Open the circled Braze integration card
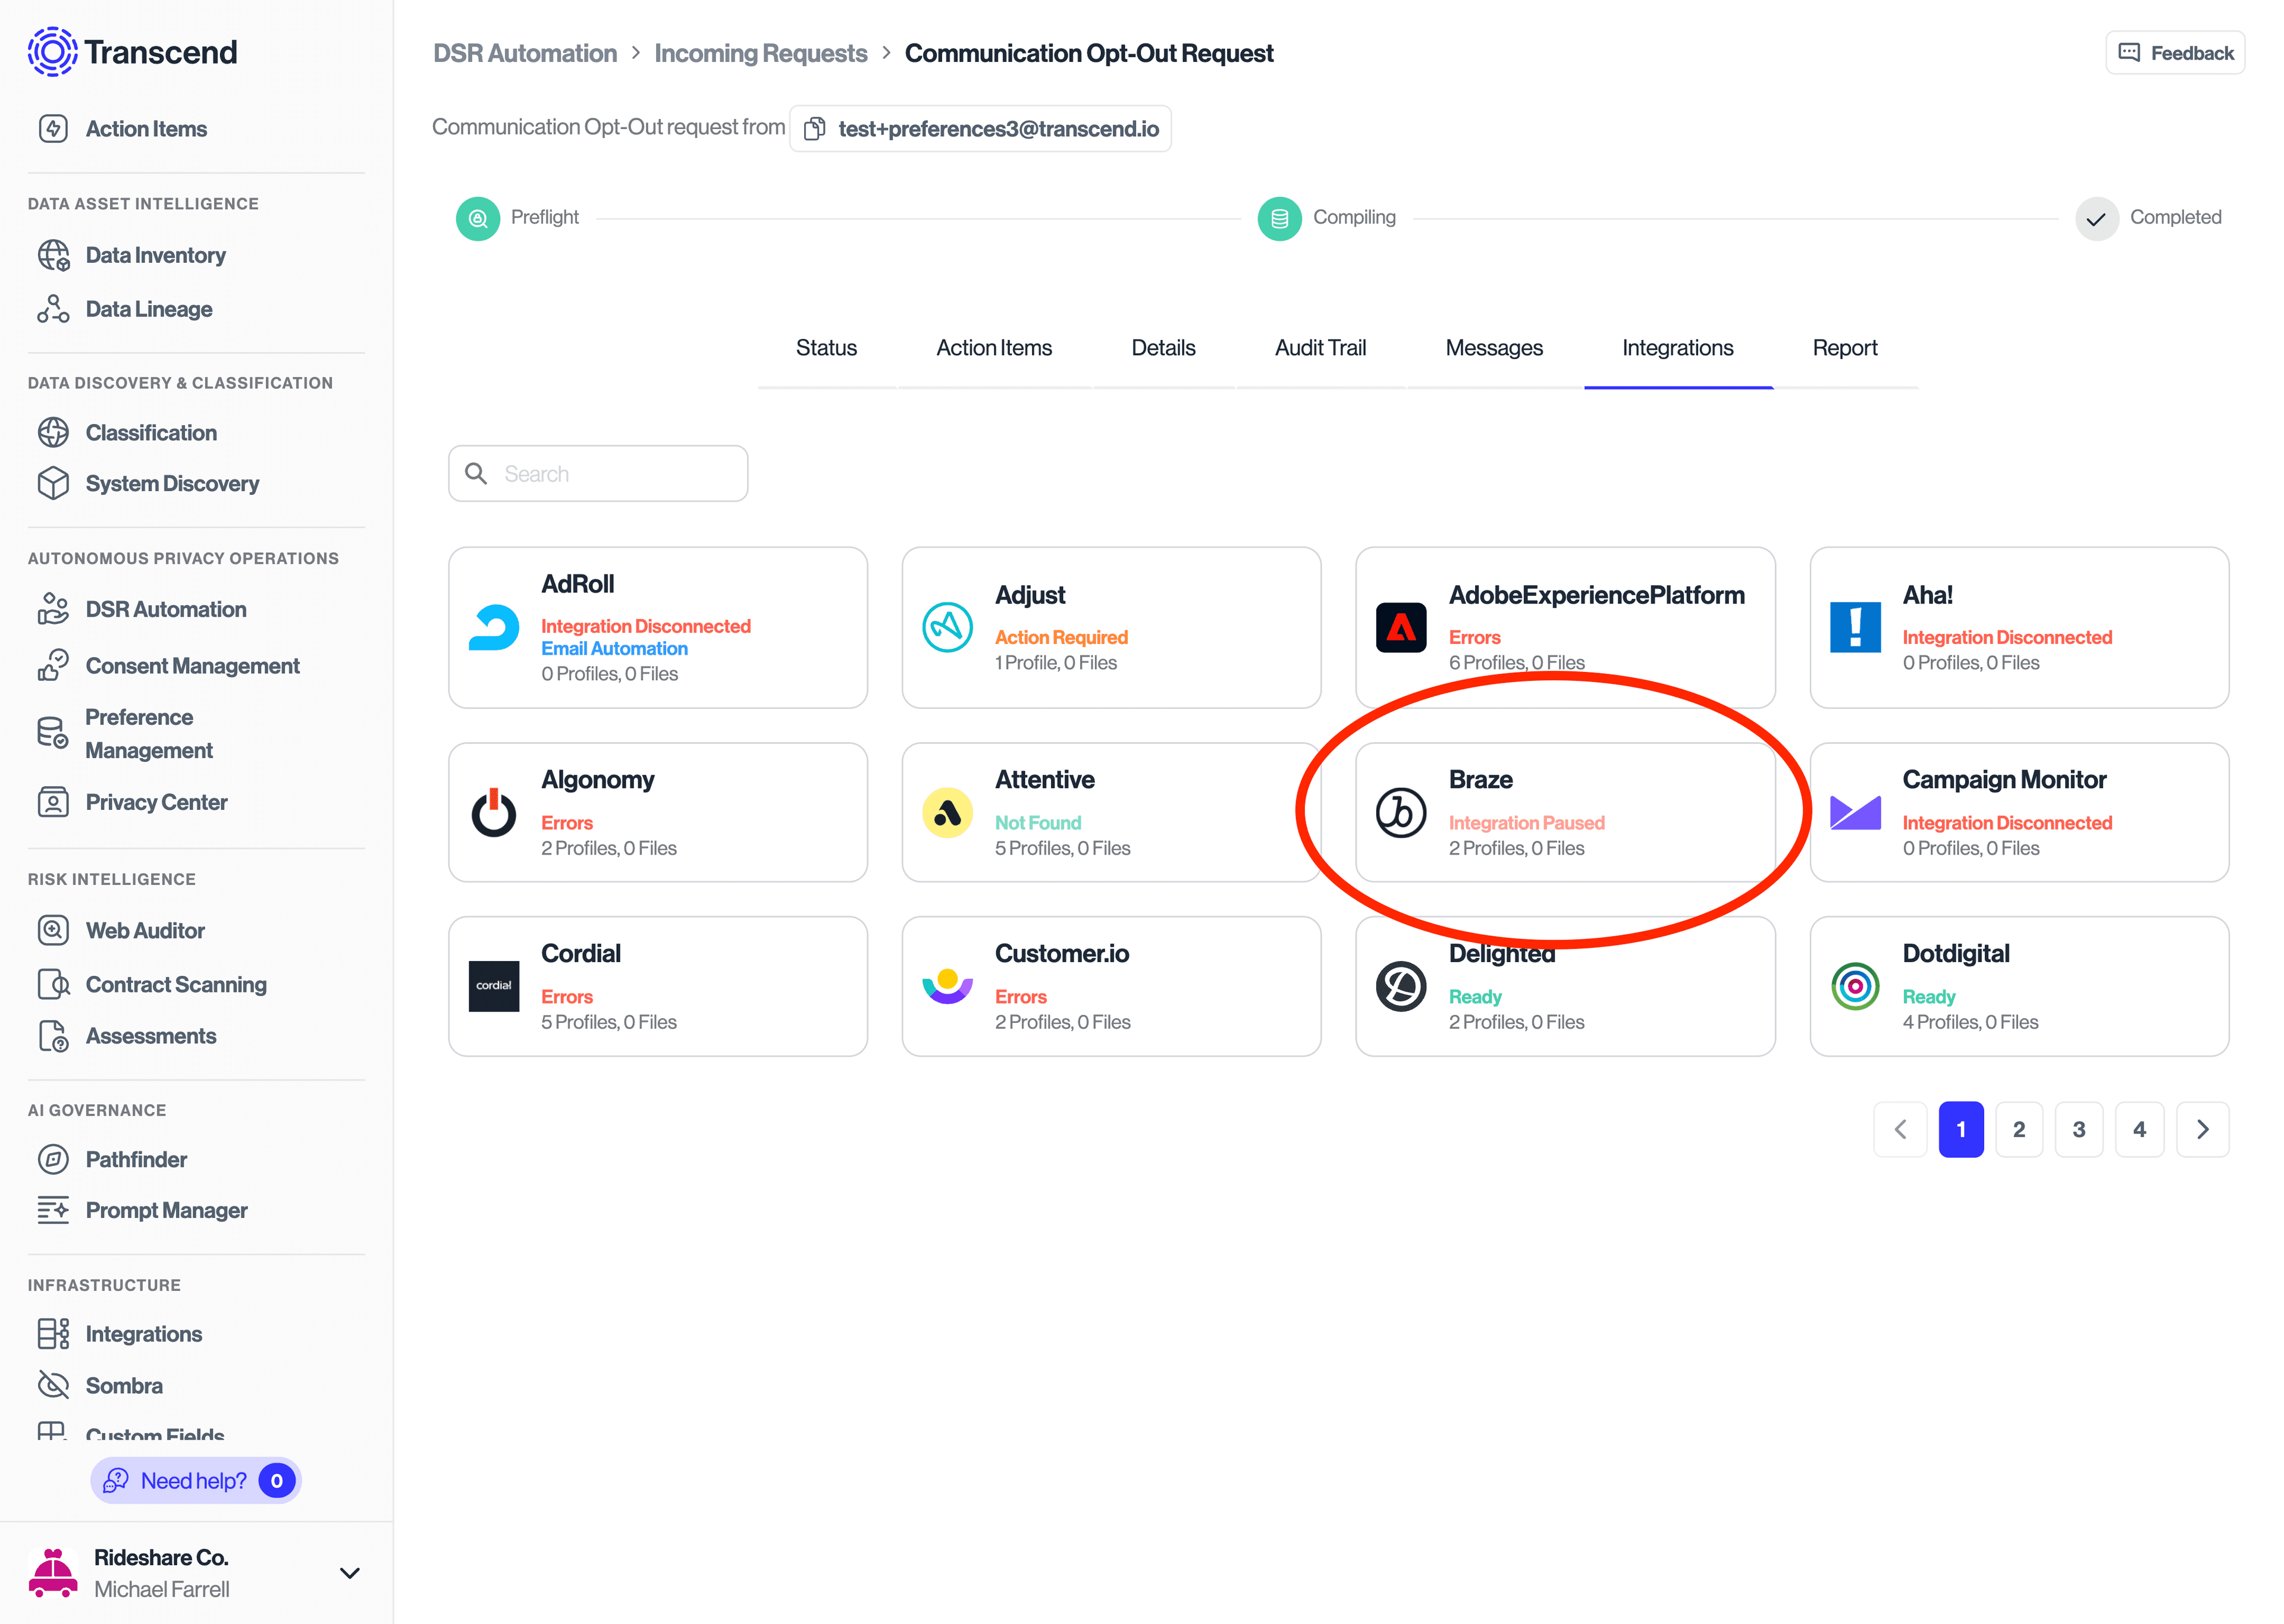The height and width of the screenshot is (1624, 2284). (1565, 812)
